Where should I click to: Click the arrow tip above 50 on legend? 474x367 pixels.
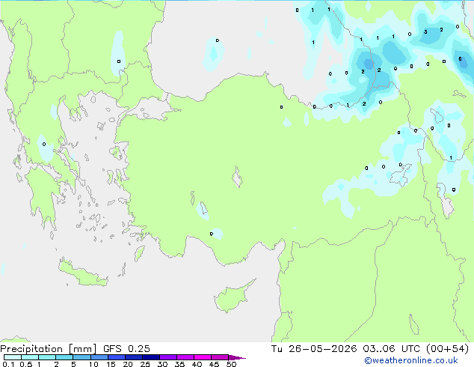point(237,357)
